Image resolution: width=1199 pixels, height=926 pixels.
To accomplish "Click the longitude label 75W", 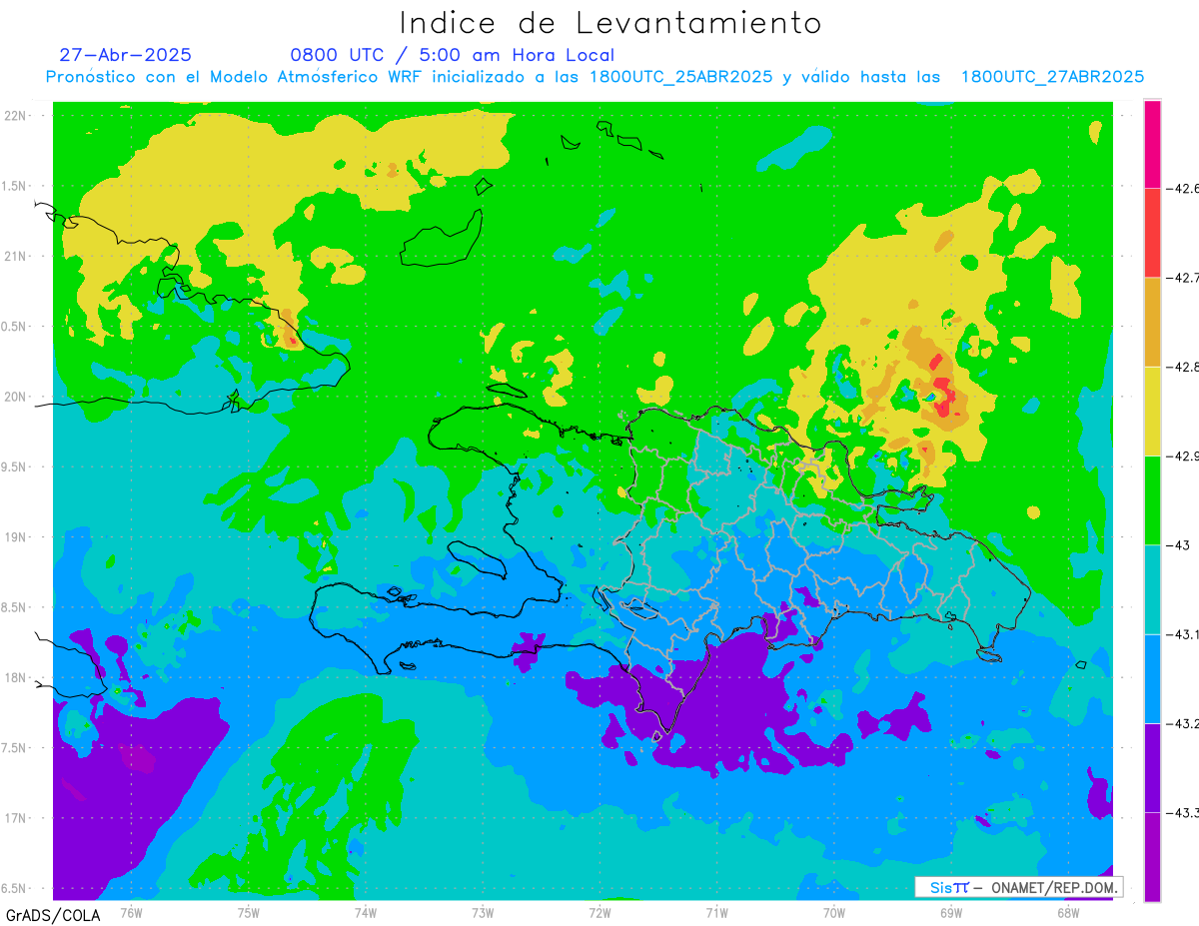I will click(249, 912).
